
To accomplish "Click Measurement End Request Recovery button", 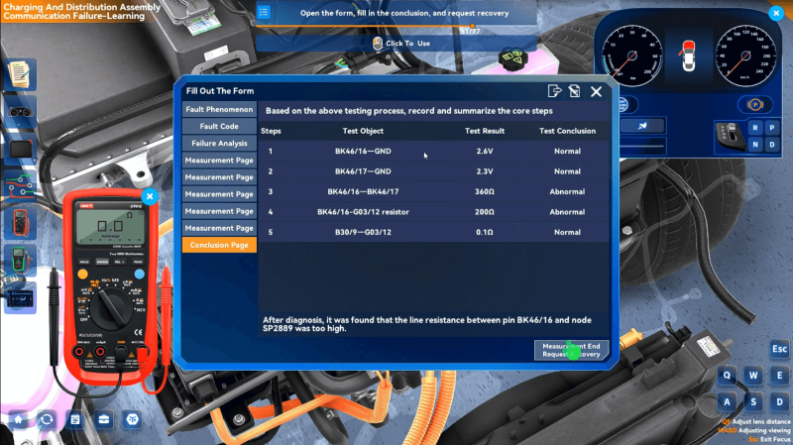I will tap(571, 351).
